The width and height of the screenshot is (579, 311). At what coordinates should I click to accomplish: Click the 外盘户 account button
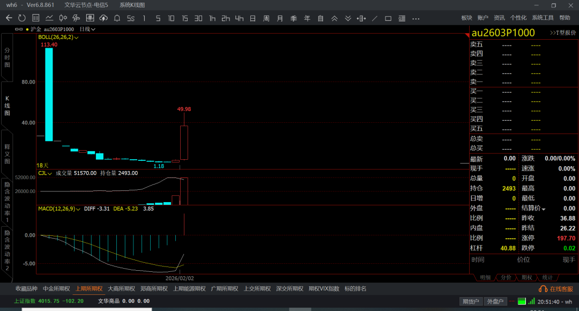(x=495, y=301)
